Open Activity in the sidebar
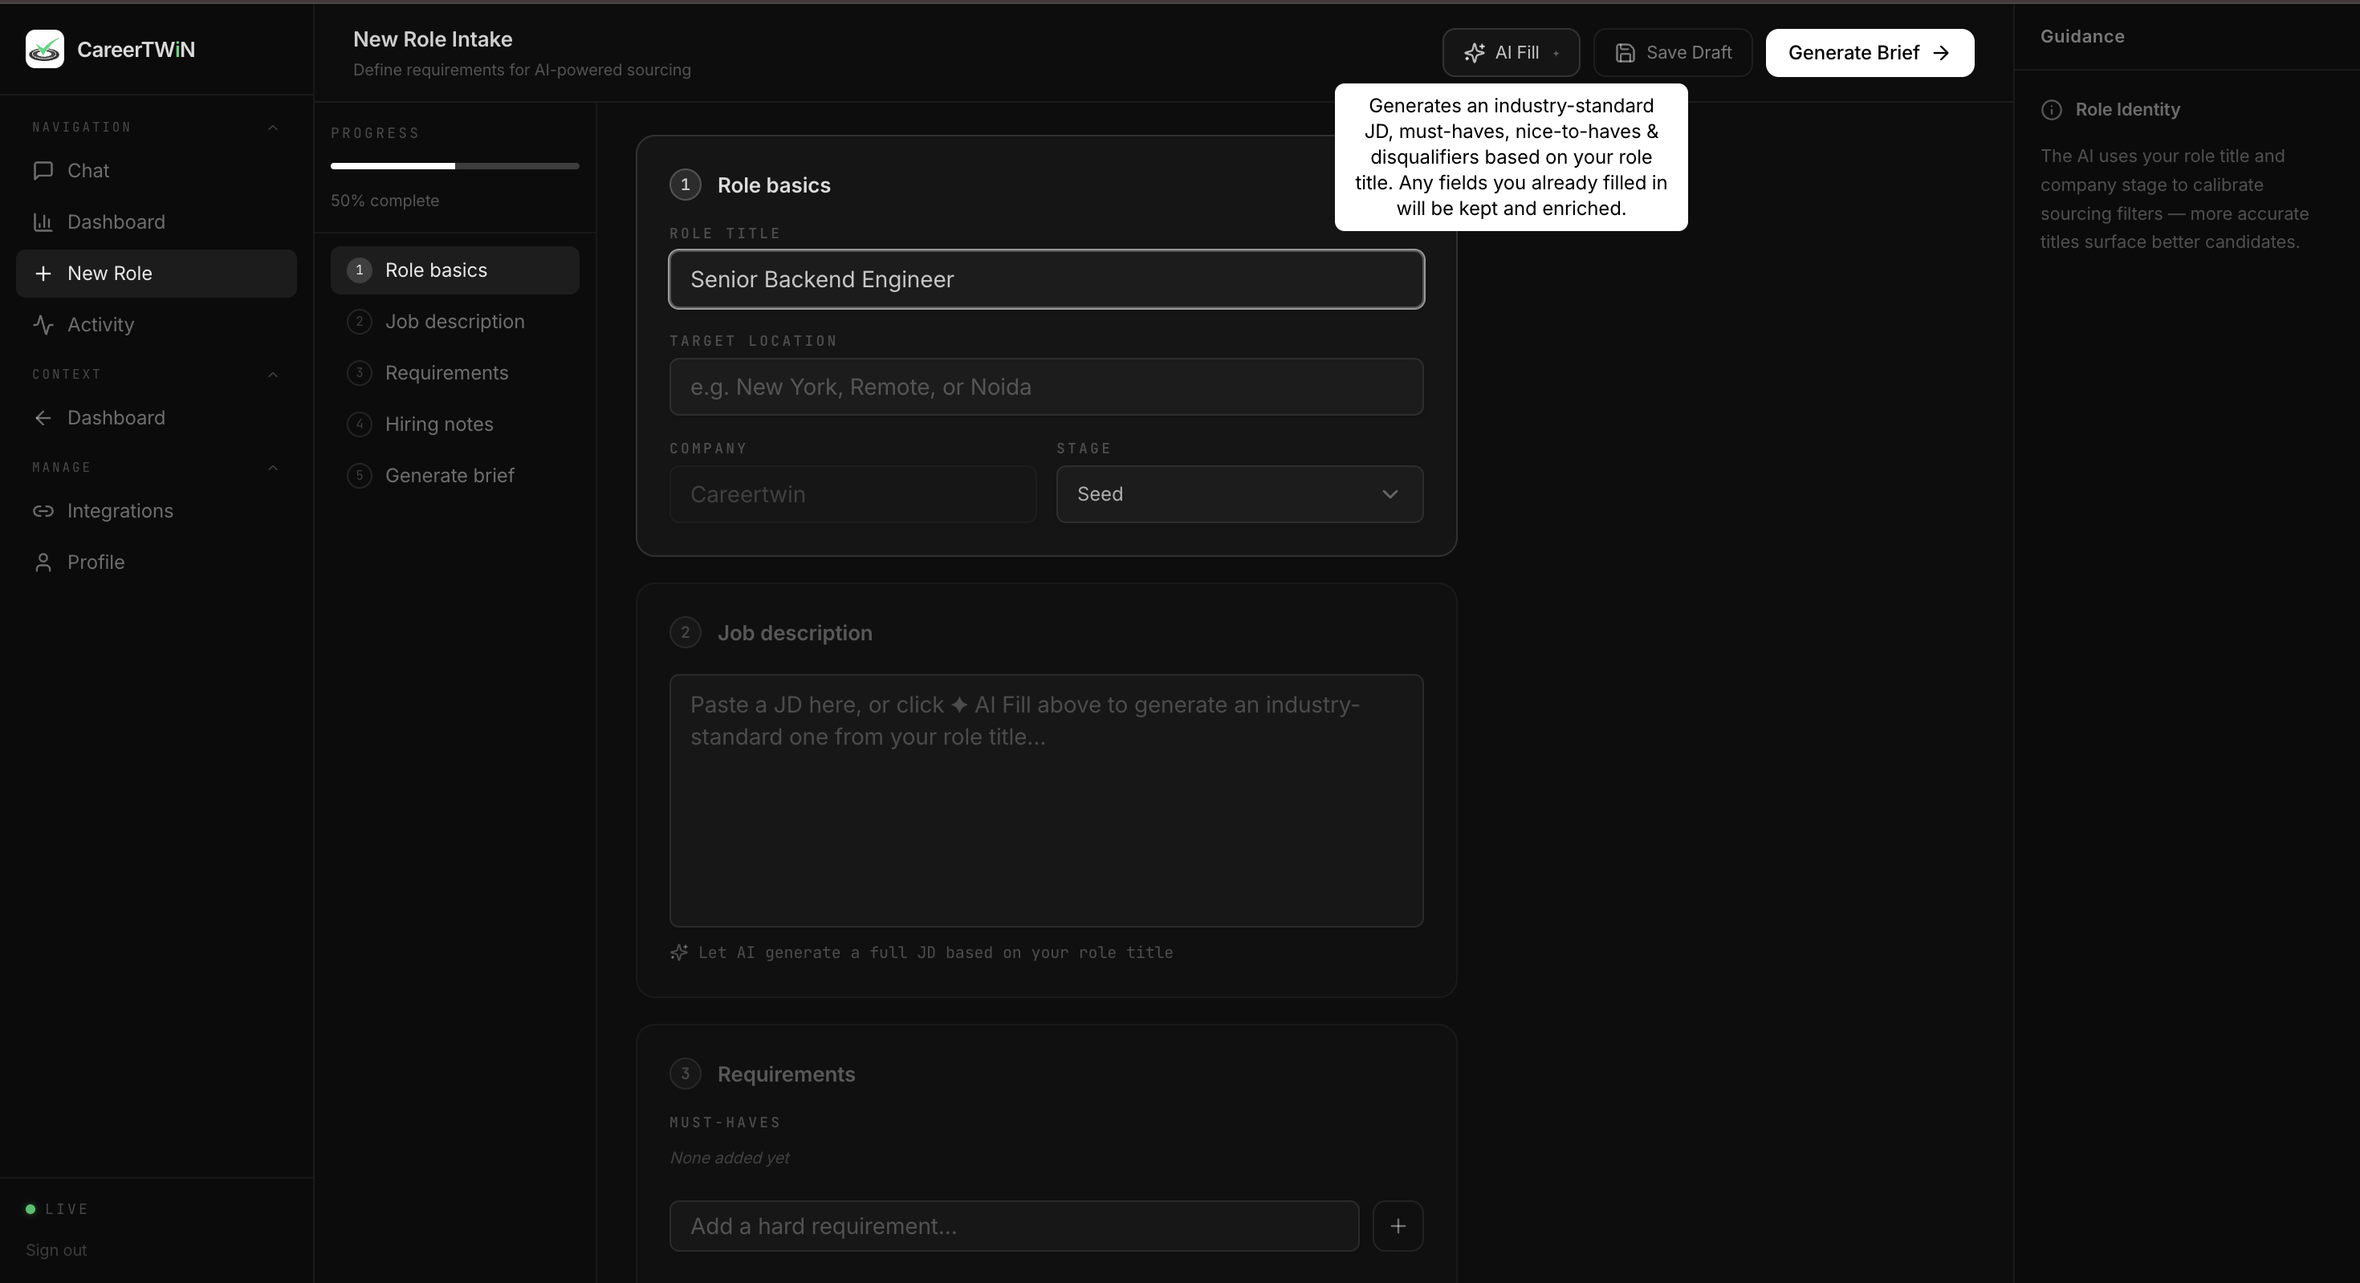 pos(157,324)
